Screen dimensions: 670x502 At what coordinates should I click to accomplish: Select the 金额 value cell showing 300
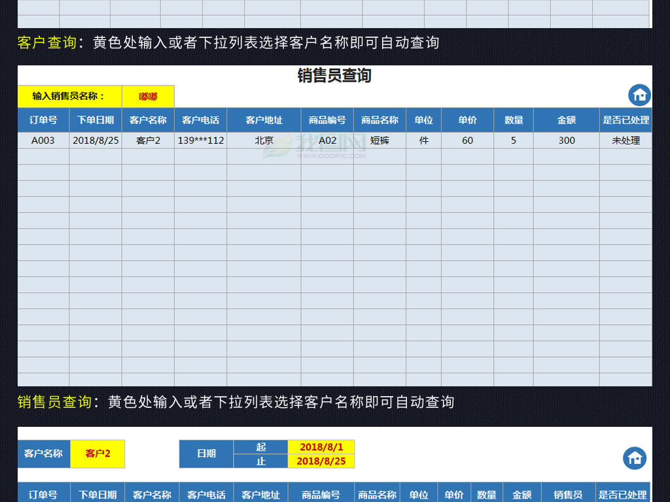[x=567, y=140]
